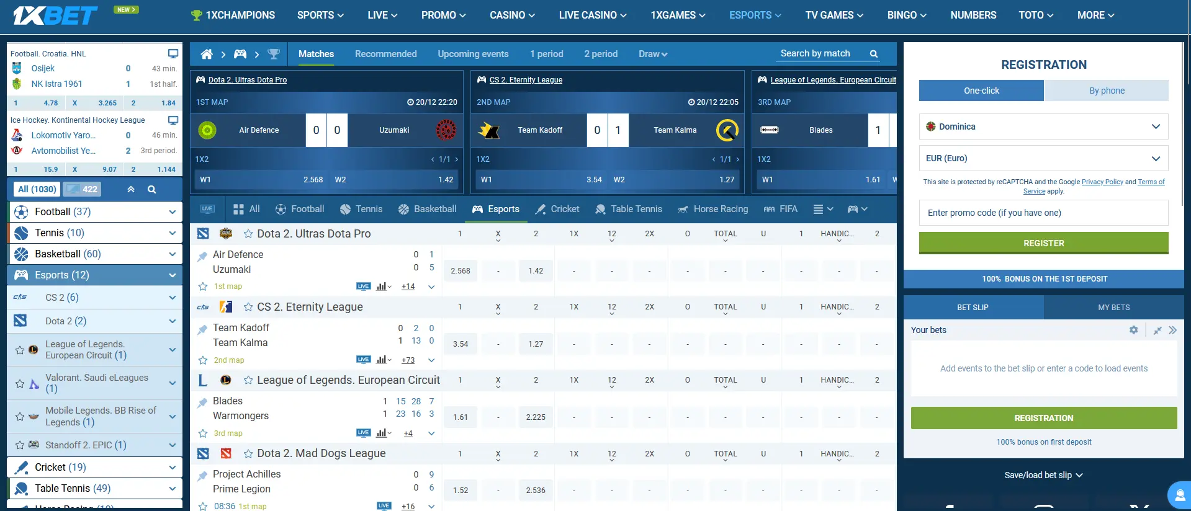The height and width of the screenshot is (511, 1191).
Task: Select the By phone registration tab
Action: coord(1106,91)
